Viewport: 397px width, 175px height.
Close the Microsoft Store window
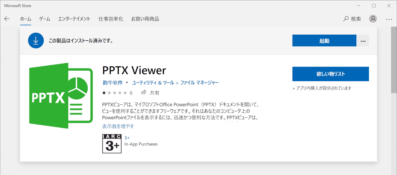(x=389, y=5)
